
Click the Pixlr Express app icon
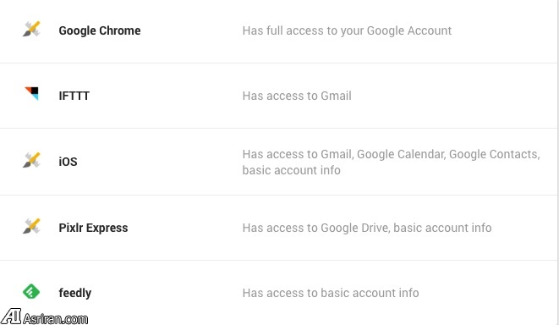pyautogui.click(x=31, y=226)
